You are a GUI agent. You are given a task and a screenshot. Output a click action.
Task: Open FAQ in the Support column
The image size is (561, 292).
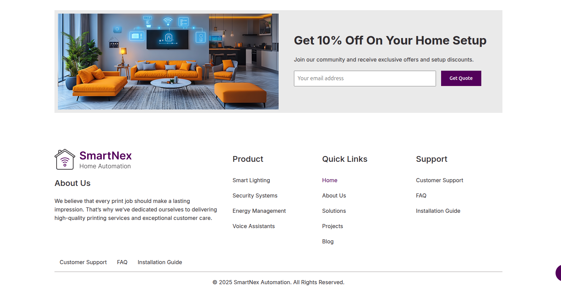[421, 196]
